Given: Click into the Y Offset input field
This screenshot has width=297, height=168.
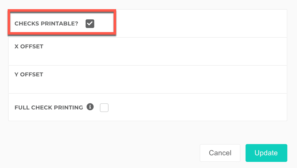Looking at the screenshot, I should tap(148, 85).
